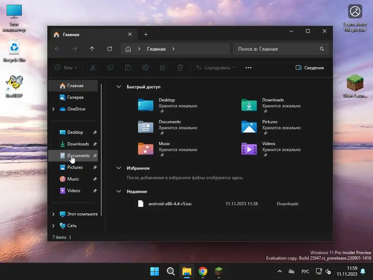Click the notification bell in the taskbar
Image resolution: width=373 pixels, height=280 pixels.
363,271
